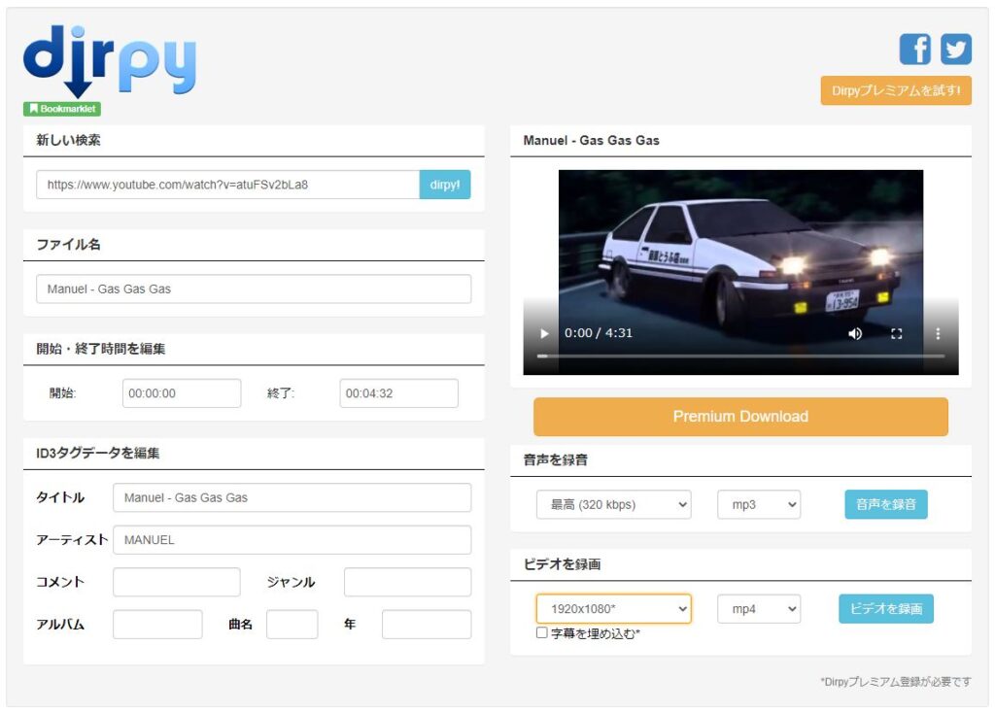Open the Dirpy Twitter page icon
This screenshot has width=995, height=714.
[956, 49]
